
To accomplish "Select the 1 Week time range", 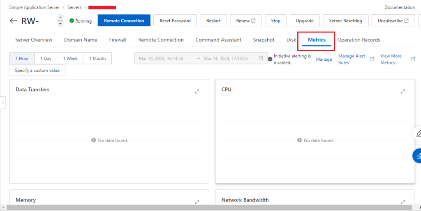I will (x=70, y=59).
